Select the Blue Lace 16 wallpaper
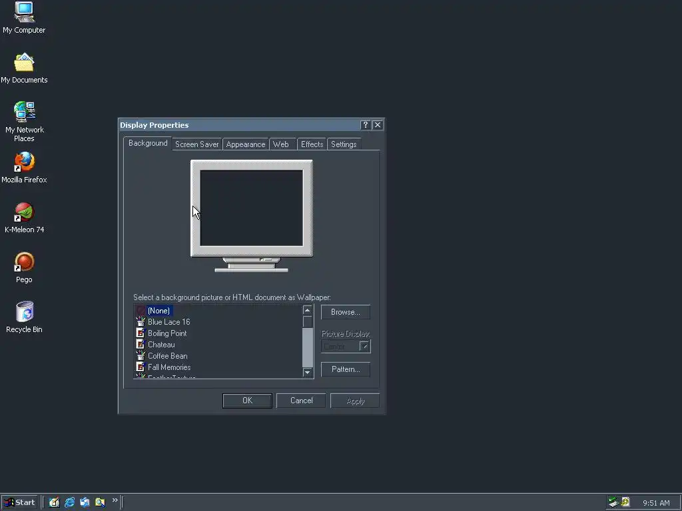The width and height of the screenshot is (682, 511). pos(169,322)
